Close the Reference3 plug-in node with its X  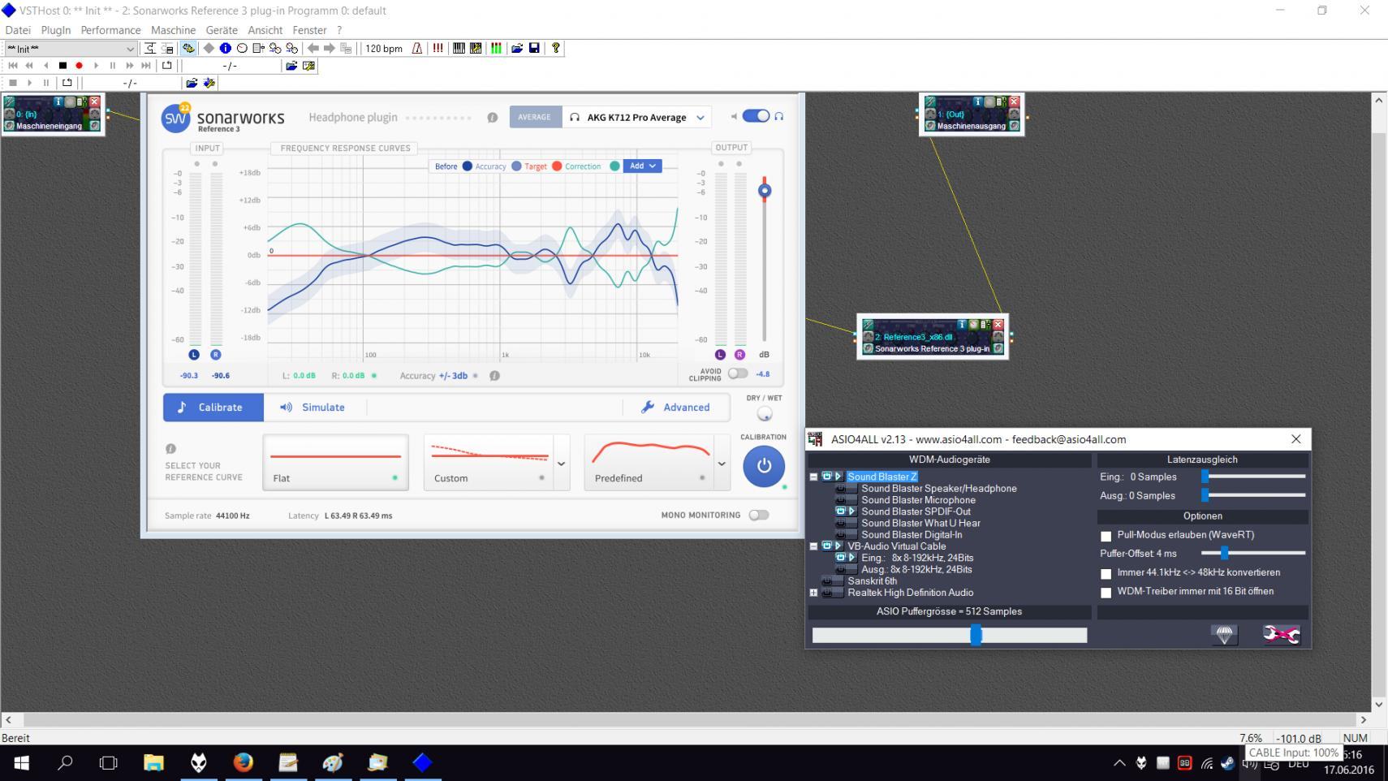(x=998, y=325)
